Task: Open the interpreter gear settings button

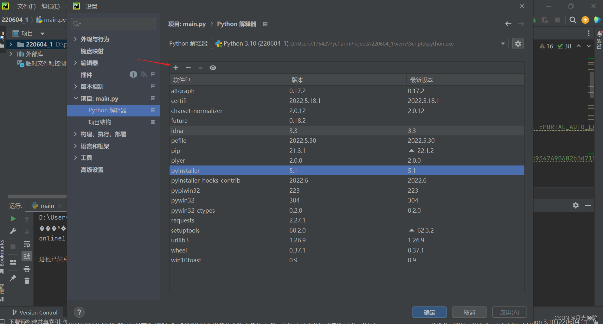Action: (518, 44)
